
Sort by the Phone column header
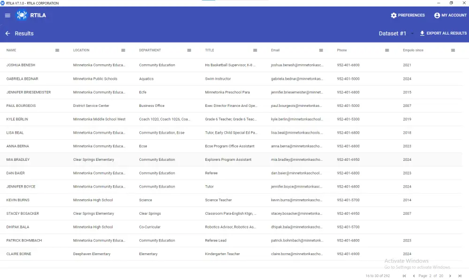click(342, 50)
